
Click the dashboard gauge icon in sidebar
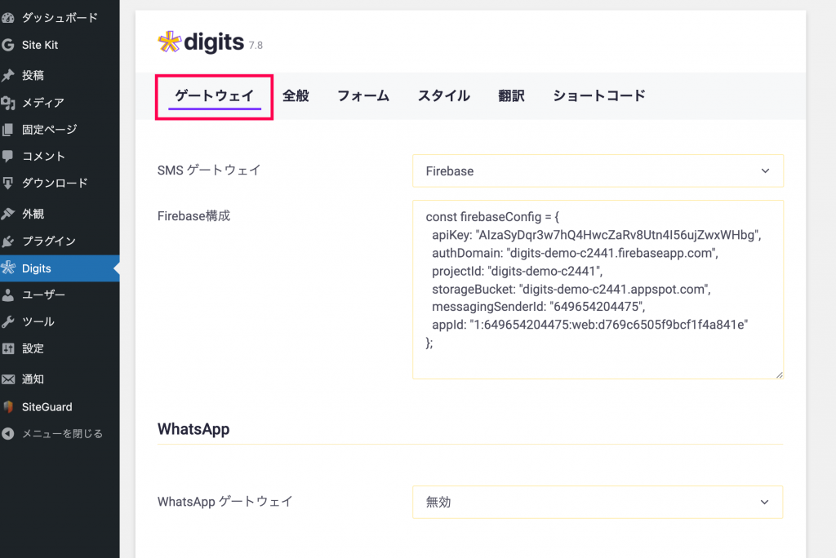coord(8,18)
